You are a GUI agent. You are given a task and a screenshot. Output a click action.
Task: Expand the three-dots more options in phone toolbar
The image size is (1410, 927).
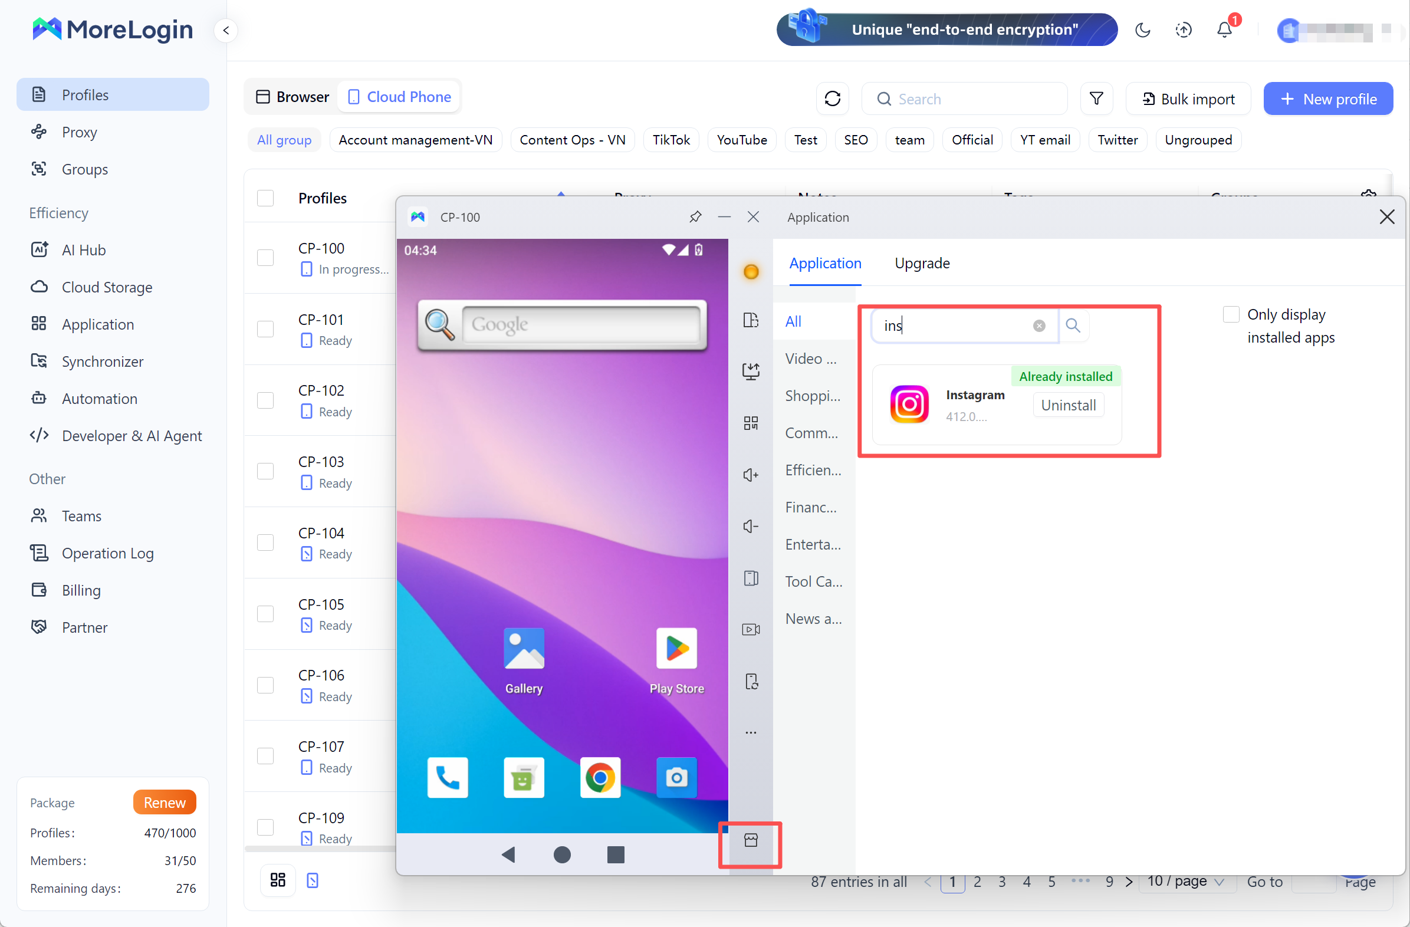(751, 733)
